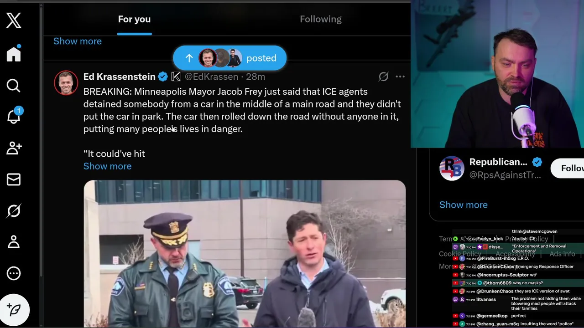
Task: Open Ed Krassenstein's profile avatar
Action: click(66, 83)
